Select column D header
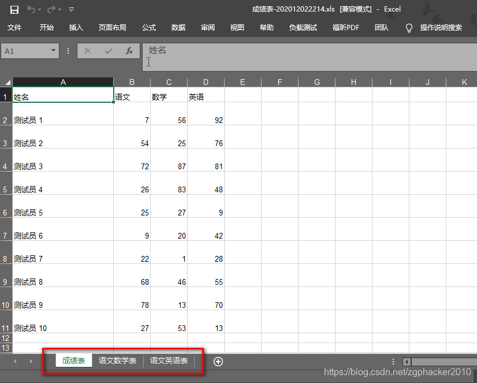Image resolution: width=477 pixels, height=383 pixels. coord(206,82)
